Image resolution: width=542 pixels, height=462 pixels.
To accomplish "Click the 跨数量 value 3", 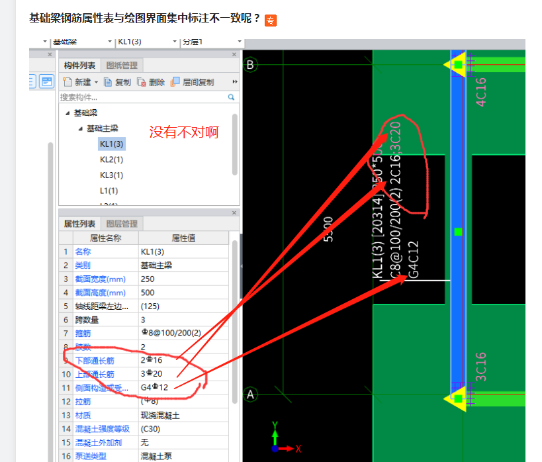I will [183, 320].
